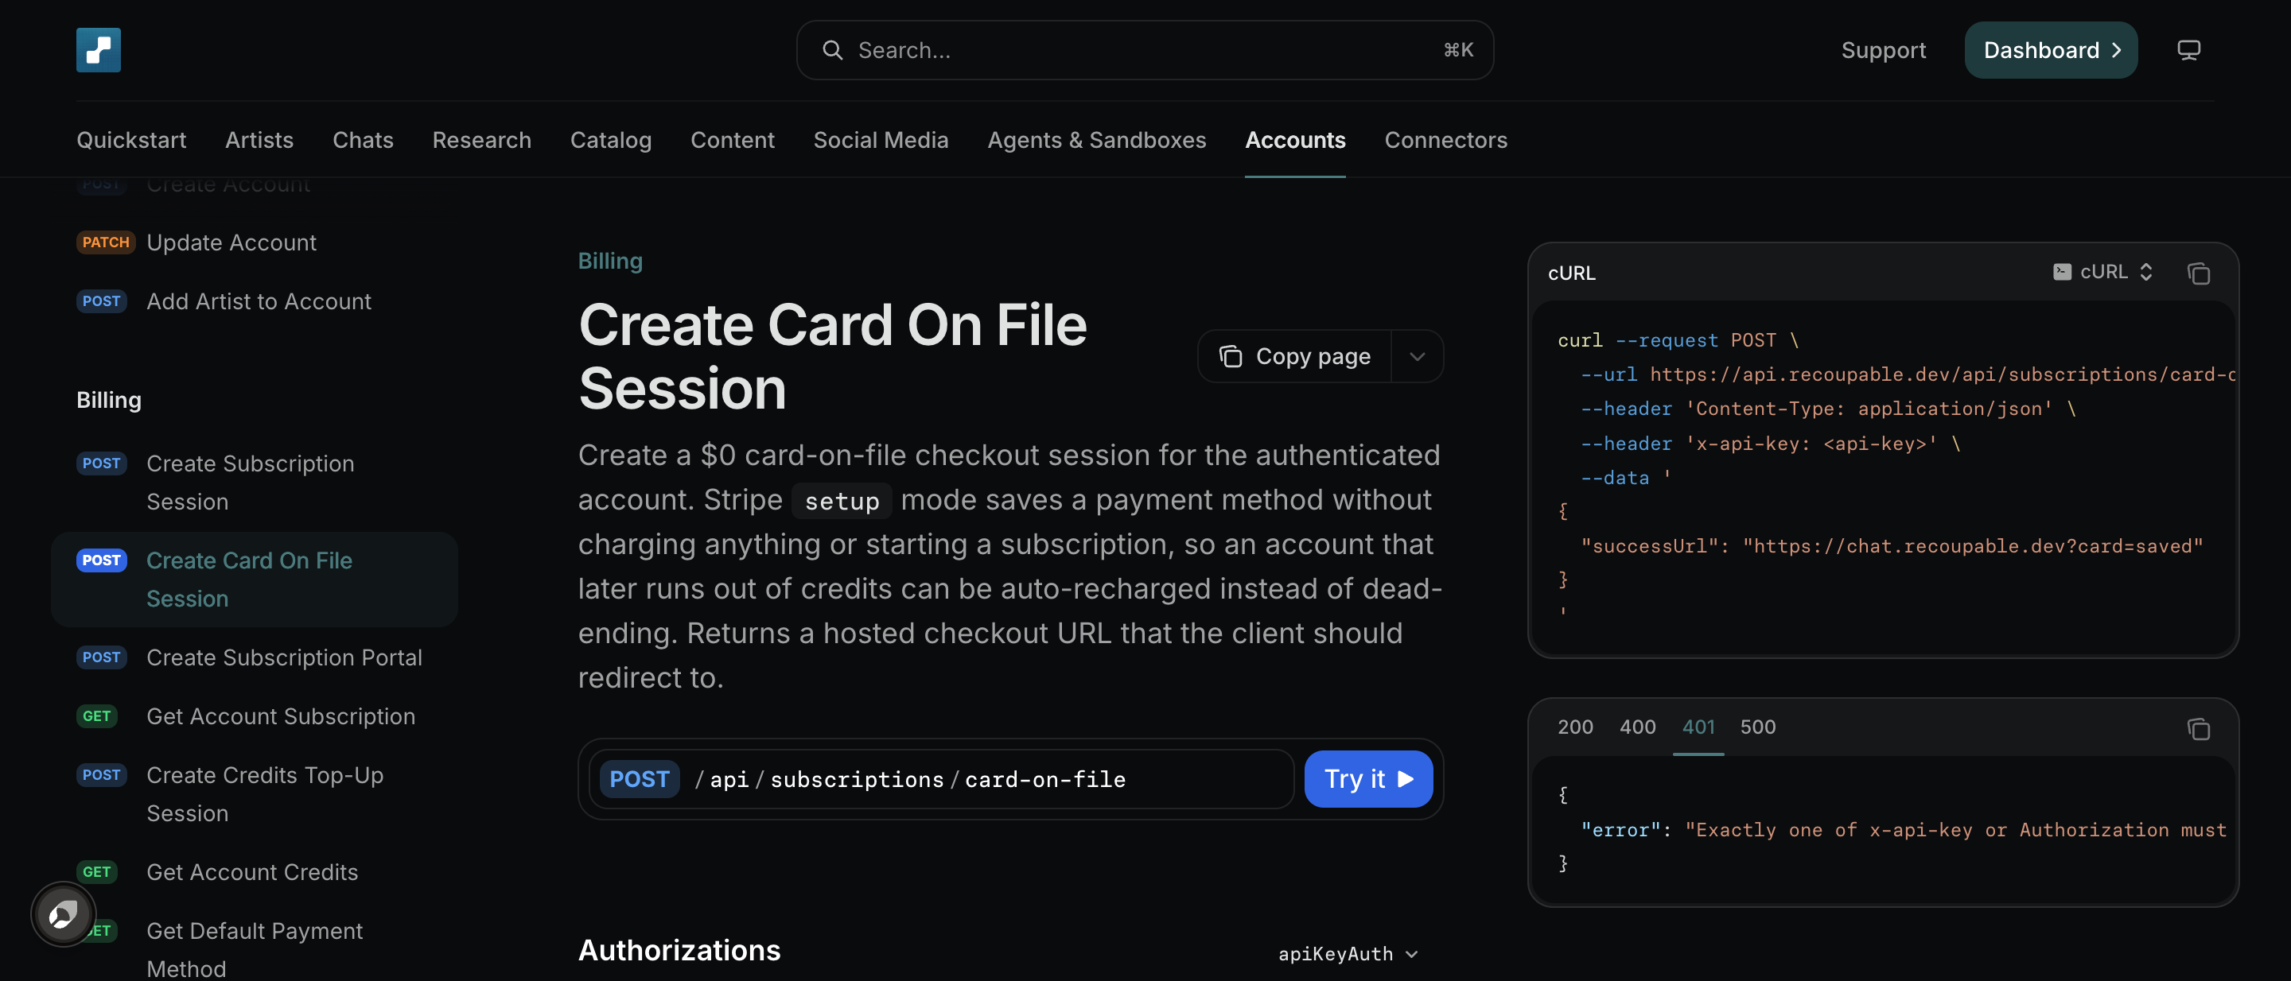Viewport: 2291px width, 981px height.
Task: Click the search magnifier icon
Action: point(831,50)
